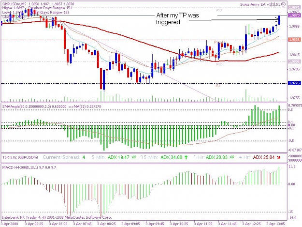302x227 pixels.
Task: Click the 0.709375 SMAAngle scale value
Action: (295, 106)
